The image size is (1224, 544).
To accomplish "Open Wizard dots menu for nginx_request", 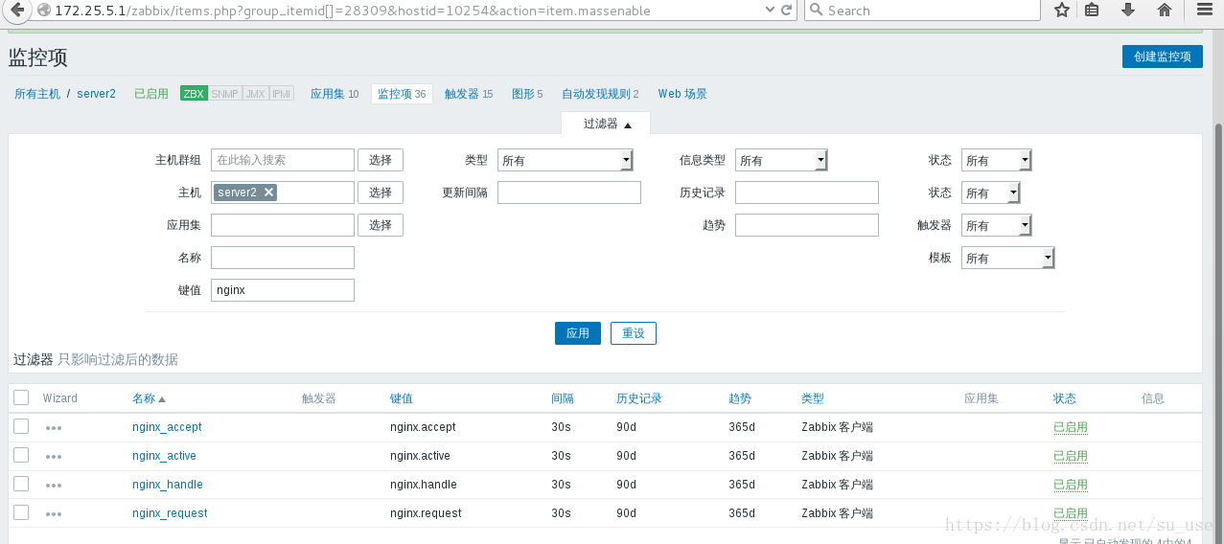I will pos(54,514).
